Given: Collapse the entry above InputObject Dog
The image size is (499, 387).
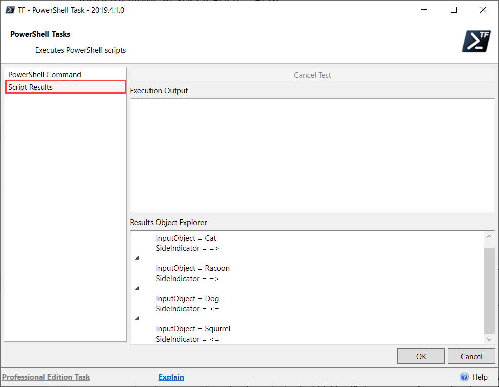Looking at the screenshot, I should [x=136, y=288].
